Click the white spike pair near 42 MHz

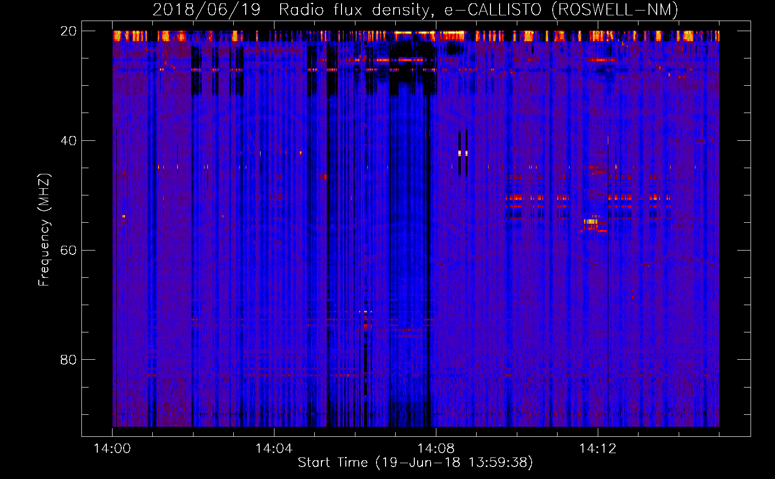[x=463, y=153]
